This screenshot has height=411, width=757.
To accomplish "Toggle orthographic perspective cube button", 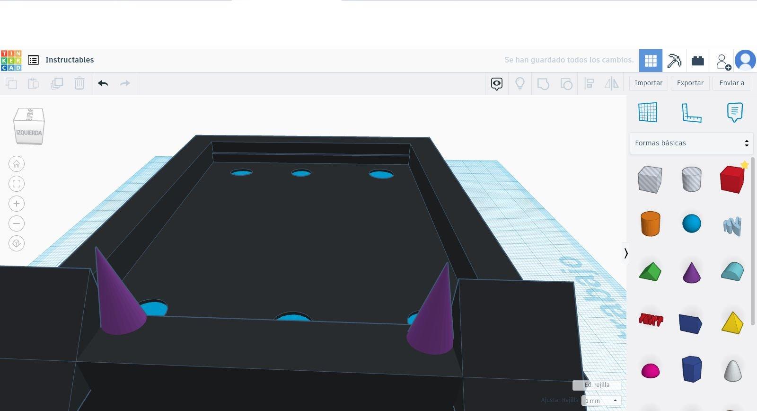I will [17, 243].
